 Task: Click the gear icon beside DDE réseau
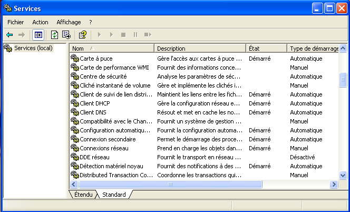coord(75,157)
